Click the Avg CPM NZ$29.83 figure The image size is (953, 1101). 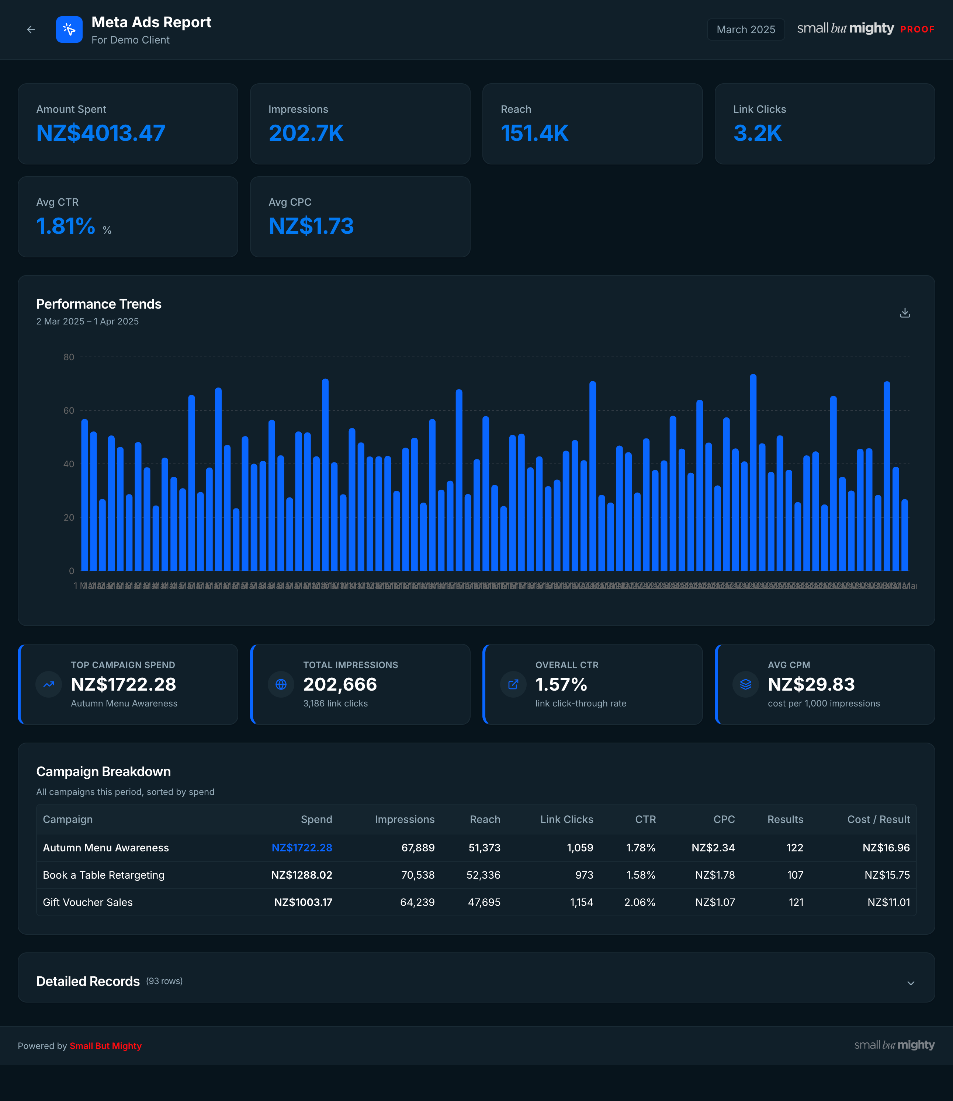(x=811, y=684)
